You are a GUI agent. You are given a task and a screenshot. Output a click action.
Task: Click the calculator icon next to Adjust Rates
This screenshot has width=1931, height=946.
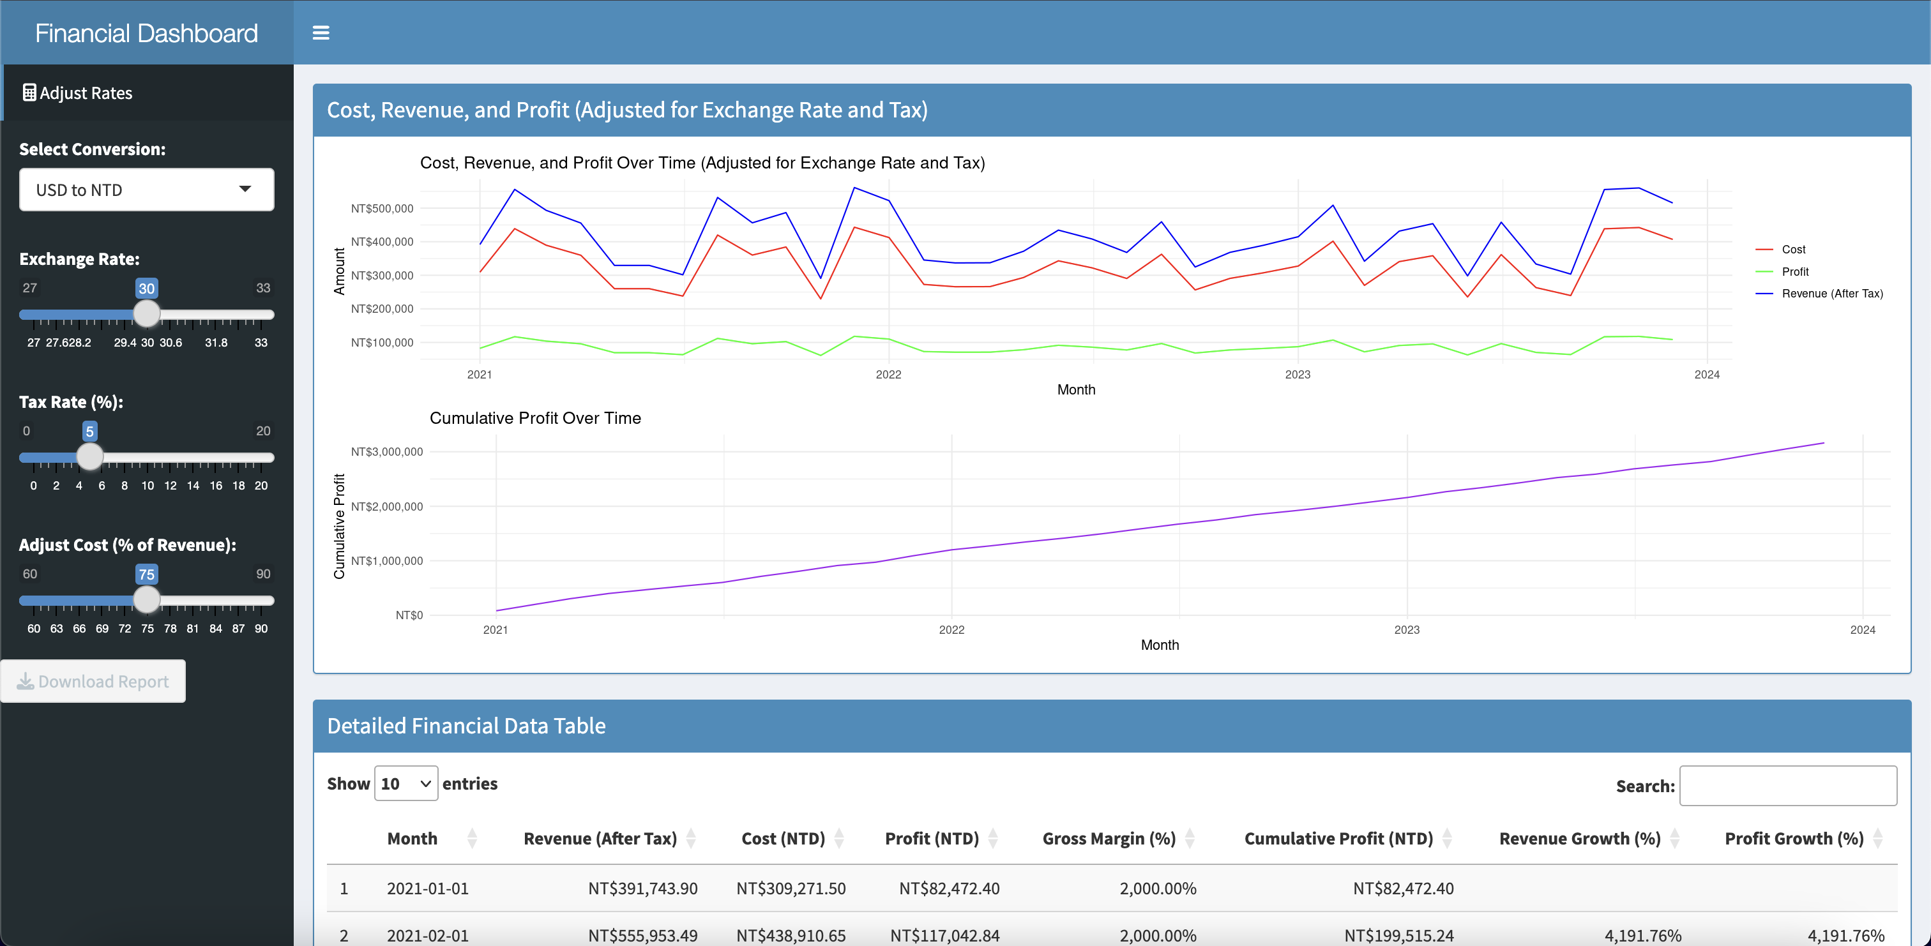pos(29,92)
